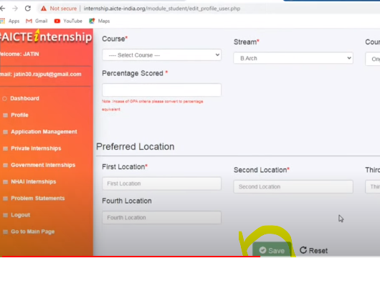This screenshot has width=380, height=291.
Task: Click the Reset button
Action: (x=313, y=251)
